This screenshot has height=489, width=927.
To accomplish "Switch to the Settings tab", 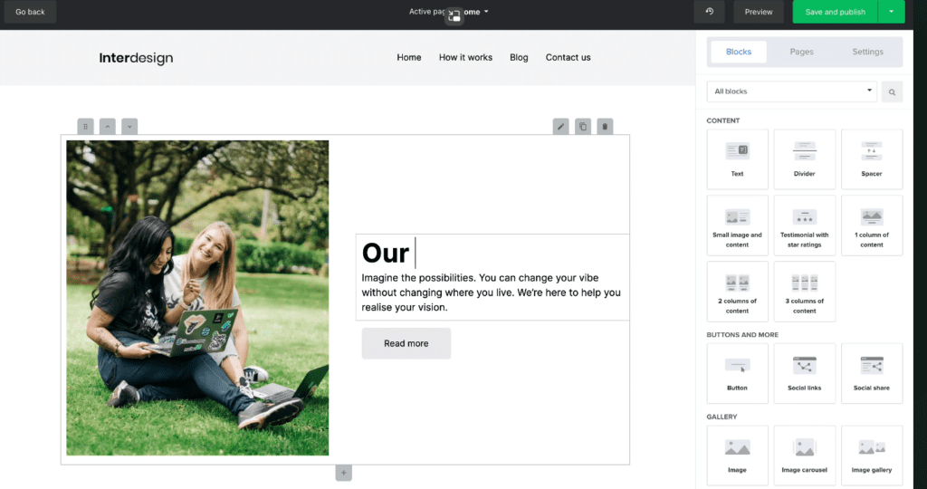I will tap(867, 52).
